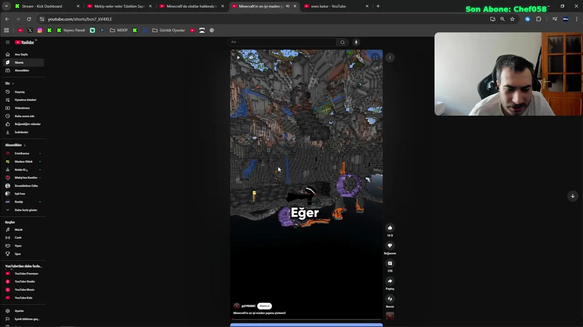The height and width of the screenshot is (327, 583).
Task: Share this Short (Paylaş)
Action: (x=390, y=281)
